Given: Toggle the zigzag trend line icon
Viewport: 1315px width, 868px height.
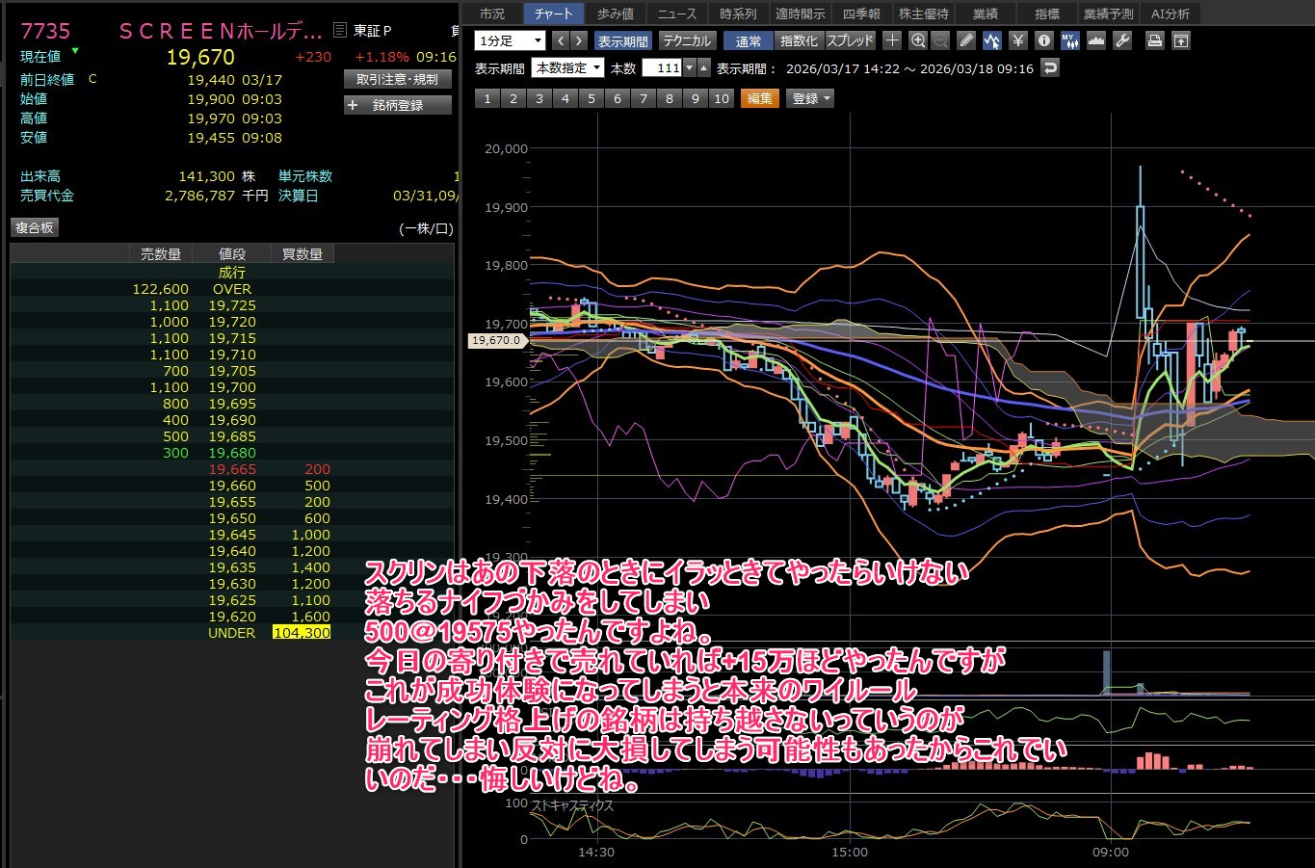Looking at the screenshot, I should pyautogui.click(x=992, y=40).
